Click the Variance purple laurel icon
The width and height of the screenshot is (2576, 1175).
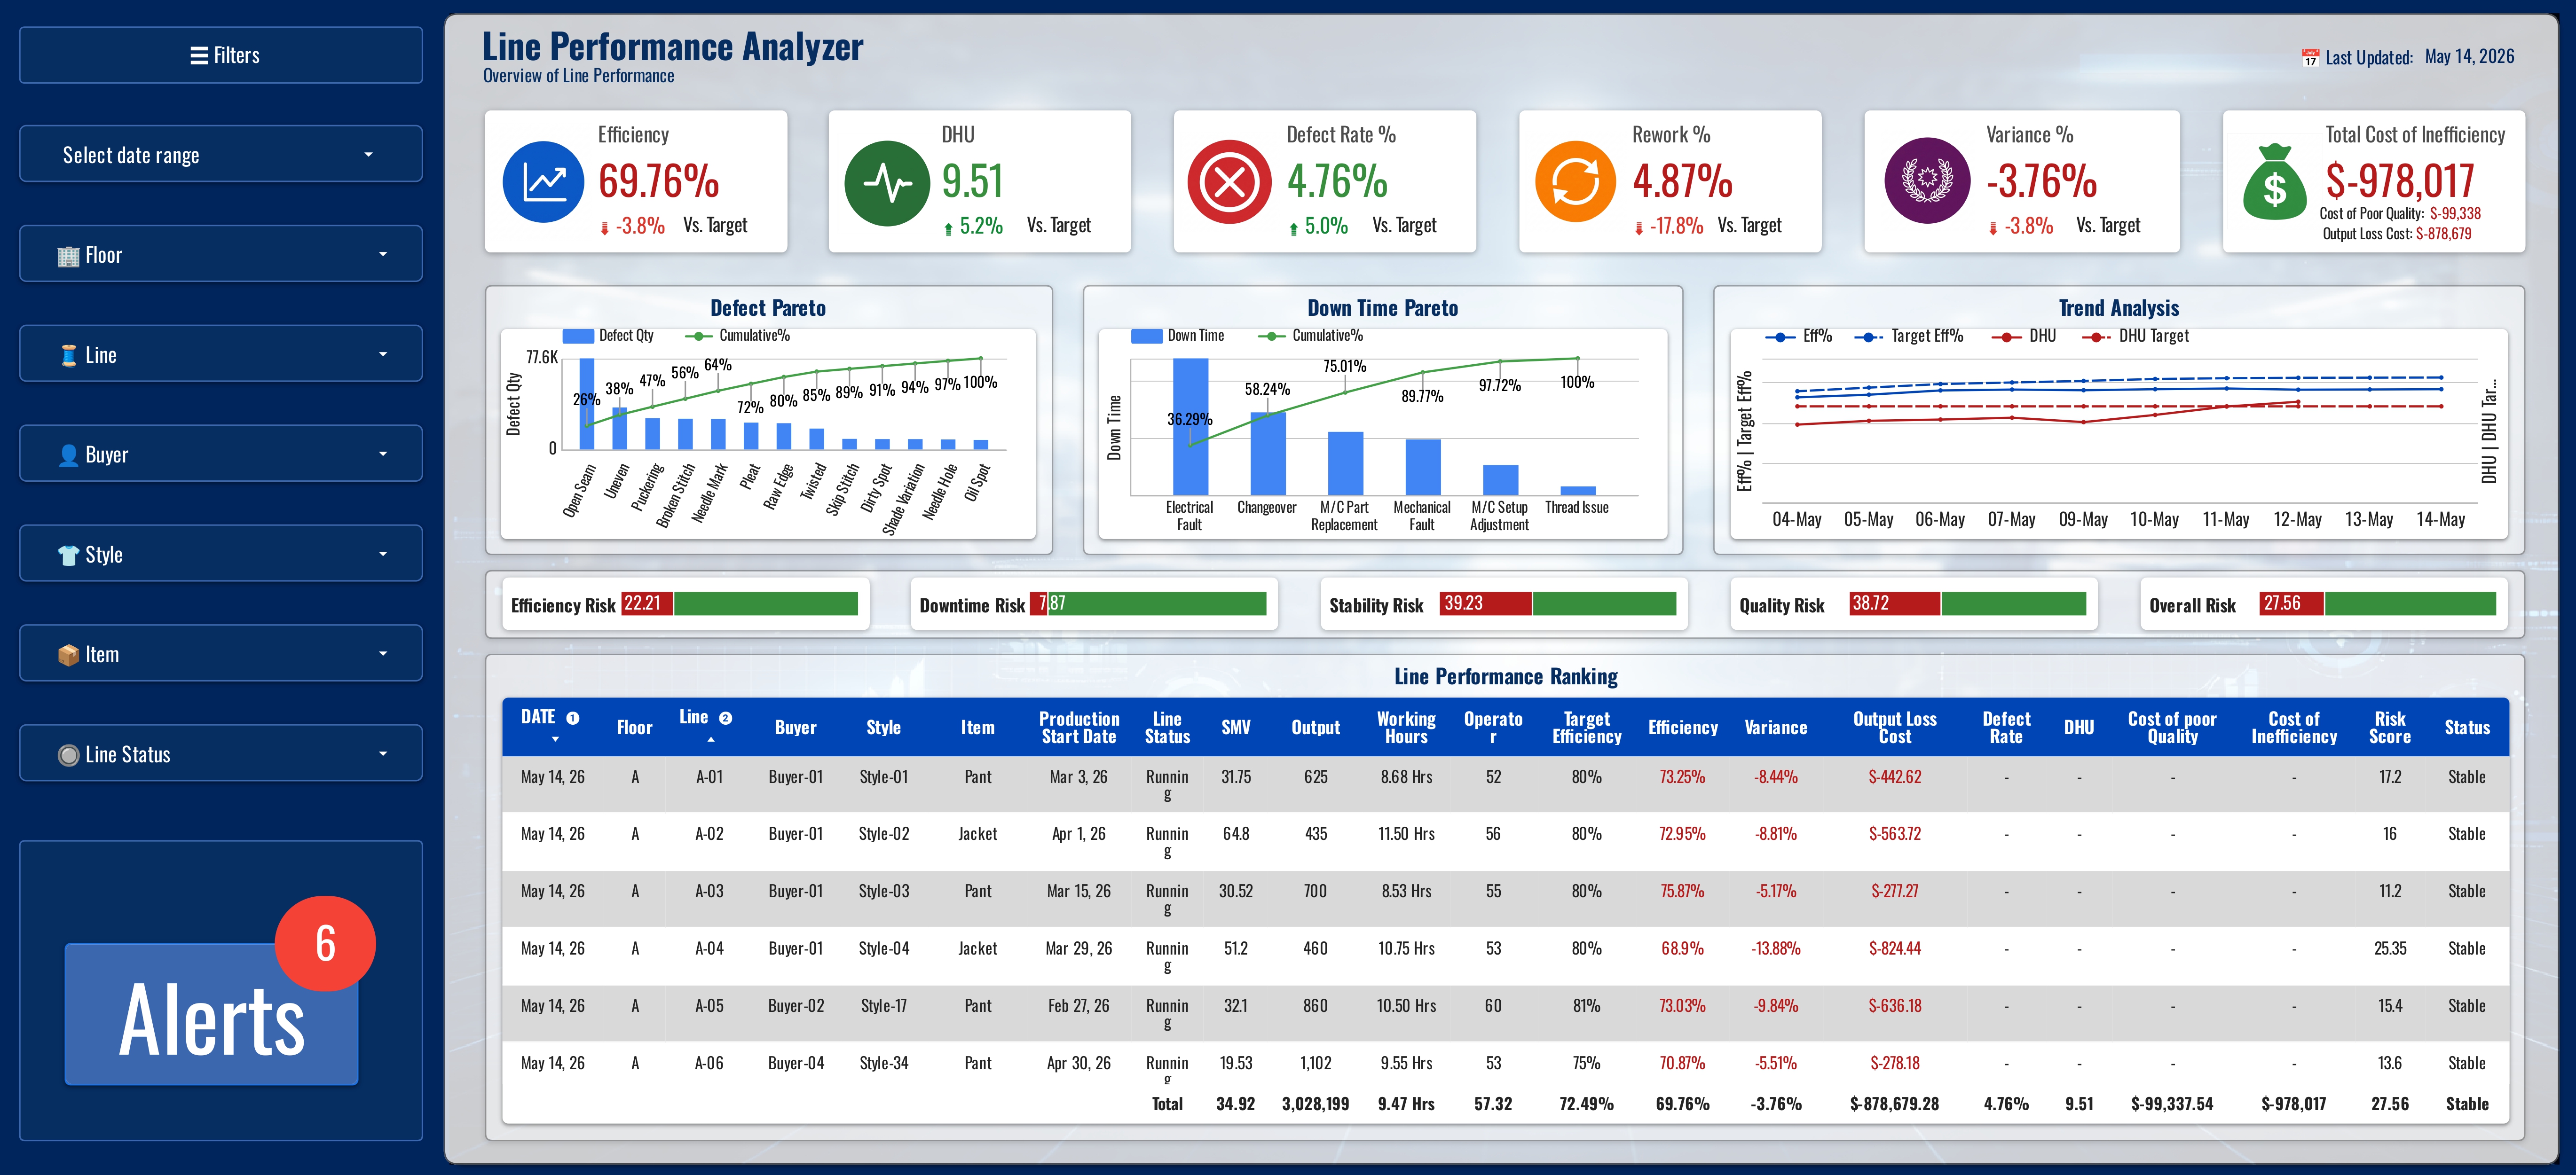click(x=1927, y=181)
